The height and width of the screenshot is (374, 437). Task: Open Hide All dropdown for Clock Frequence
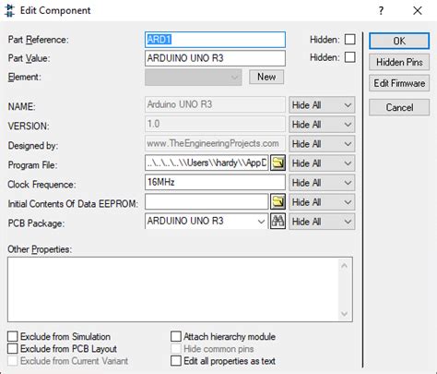pos(322,183)
